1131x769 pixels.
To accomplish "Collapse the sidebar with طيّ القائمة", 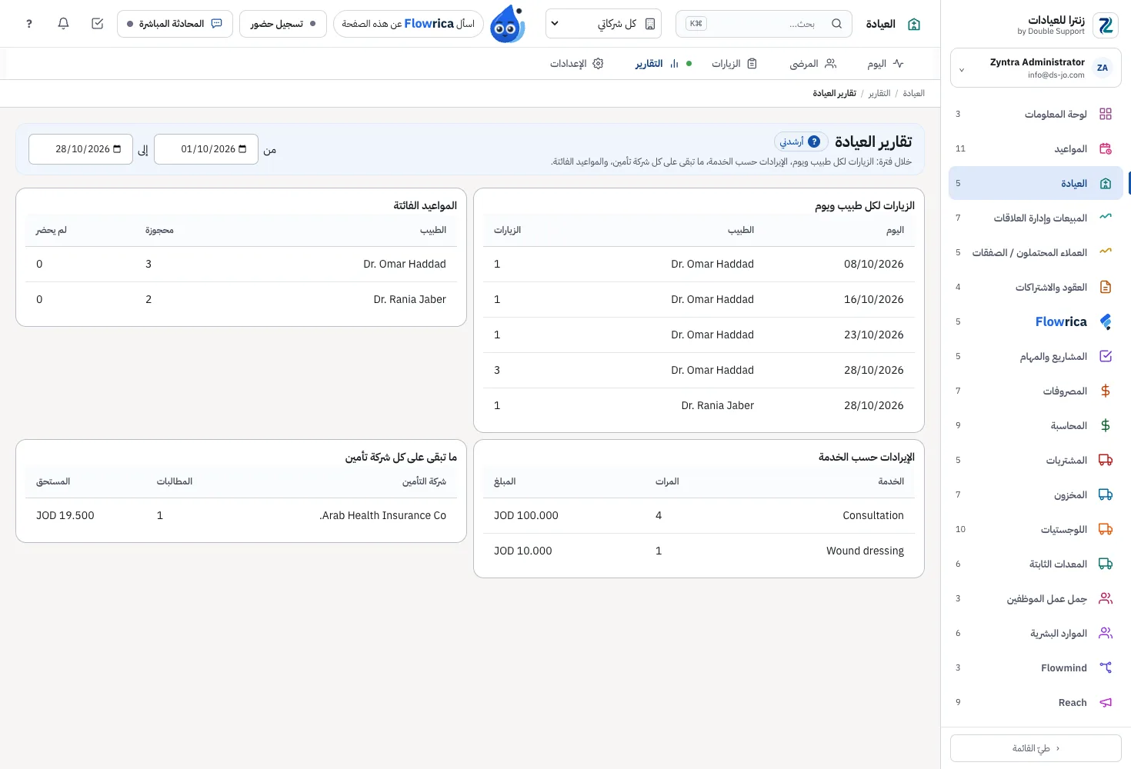I will pos(1036,748).
